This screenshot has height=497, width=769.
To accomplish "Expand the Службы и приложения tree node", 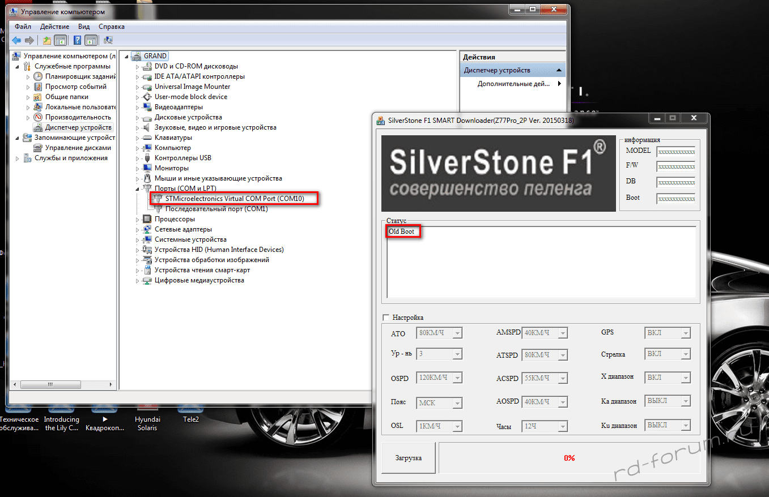I will (18, 158).
